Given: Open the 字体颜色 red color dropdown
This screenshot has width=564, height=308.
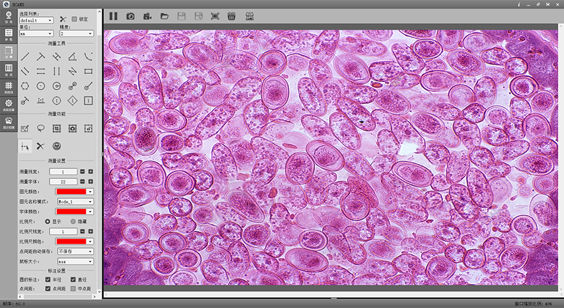Looking at the screenshot, I should pos(75,212).
